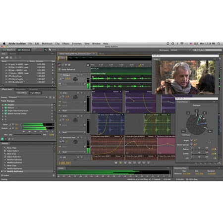223x223 pixels.
Task: Expand SFX 1 automation lanes triangle
Action: click(60, 111)
